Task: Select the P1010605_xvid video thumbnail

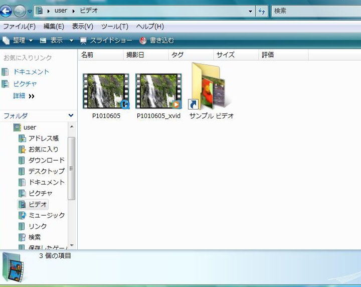Action: pos(158,91)
